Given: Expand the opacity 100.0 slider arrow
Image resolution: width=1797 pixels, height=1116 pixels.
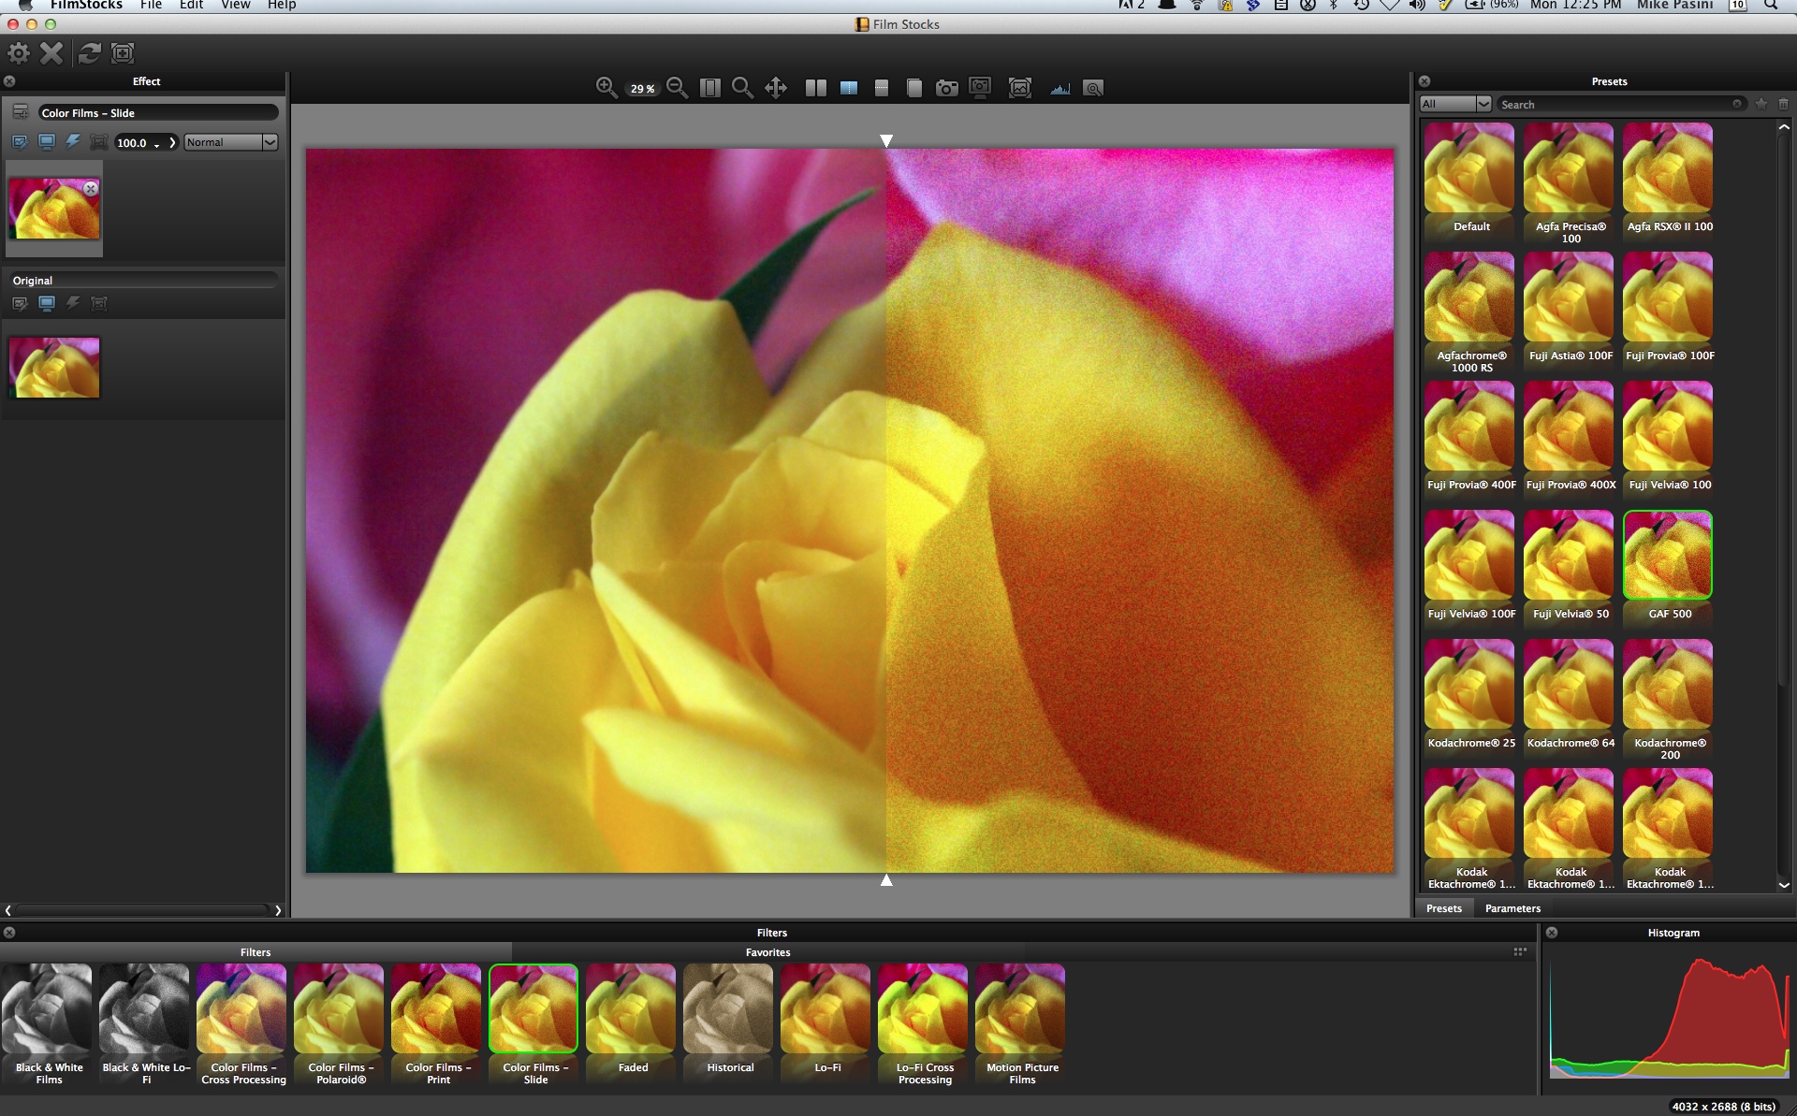Looking at the screenshot, I should (x=172, y=143).
